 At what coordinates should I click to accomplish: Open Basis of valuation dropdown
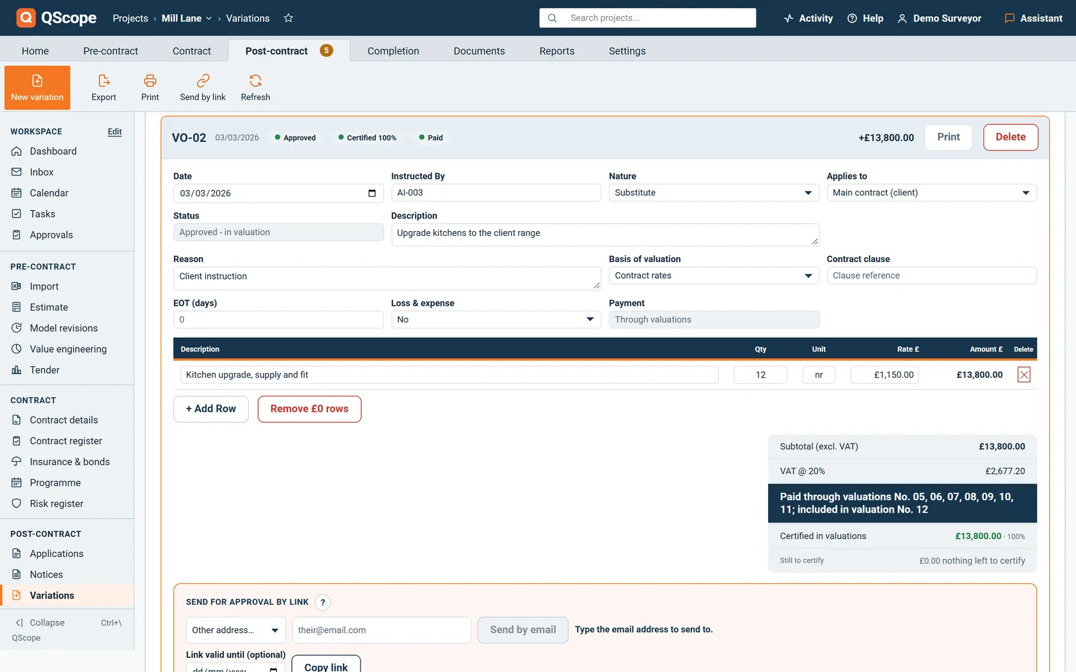pos(714,276)
